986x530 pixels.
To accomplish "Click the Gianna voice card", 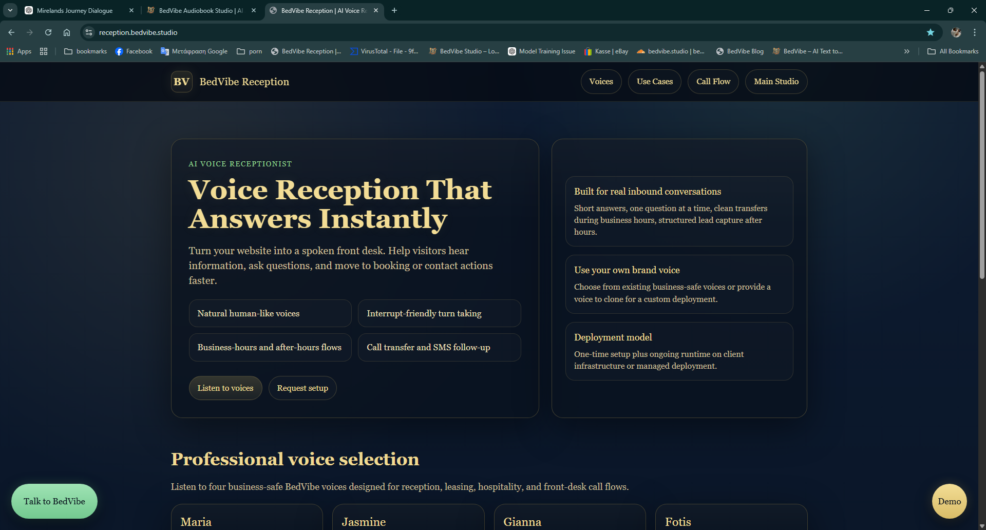I will 570,517.
